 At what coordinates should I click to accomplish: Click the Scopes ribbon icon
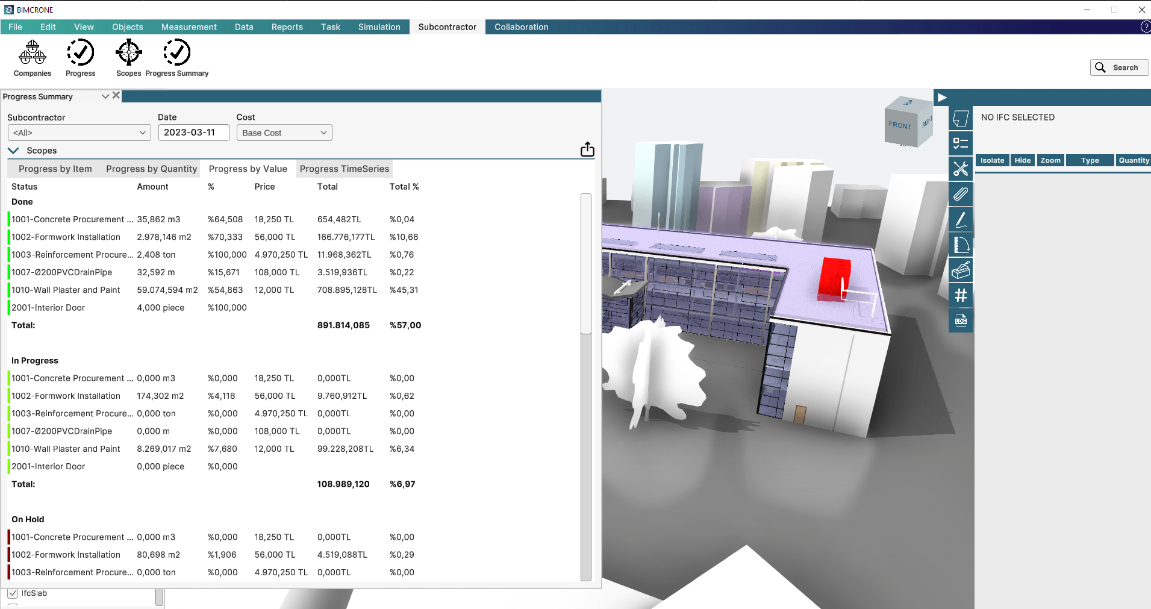point(128,58)
